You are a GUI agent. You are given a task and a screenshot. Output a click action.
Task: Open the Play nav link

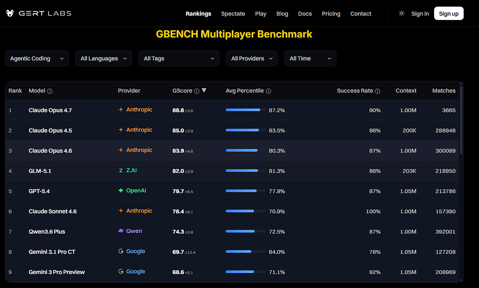click(261, 14)
